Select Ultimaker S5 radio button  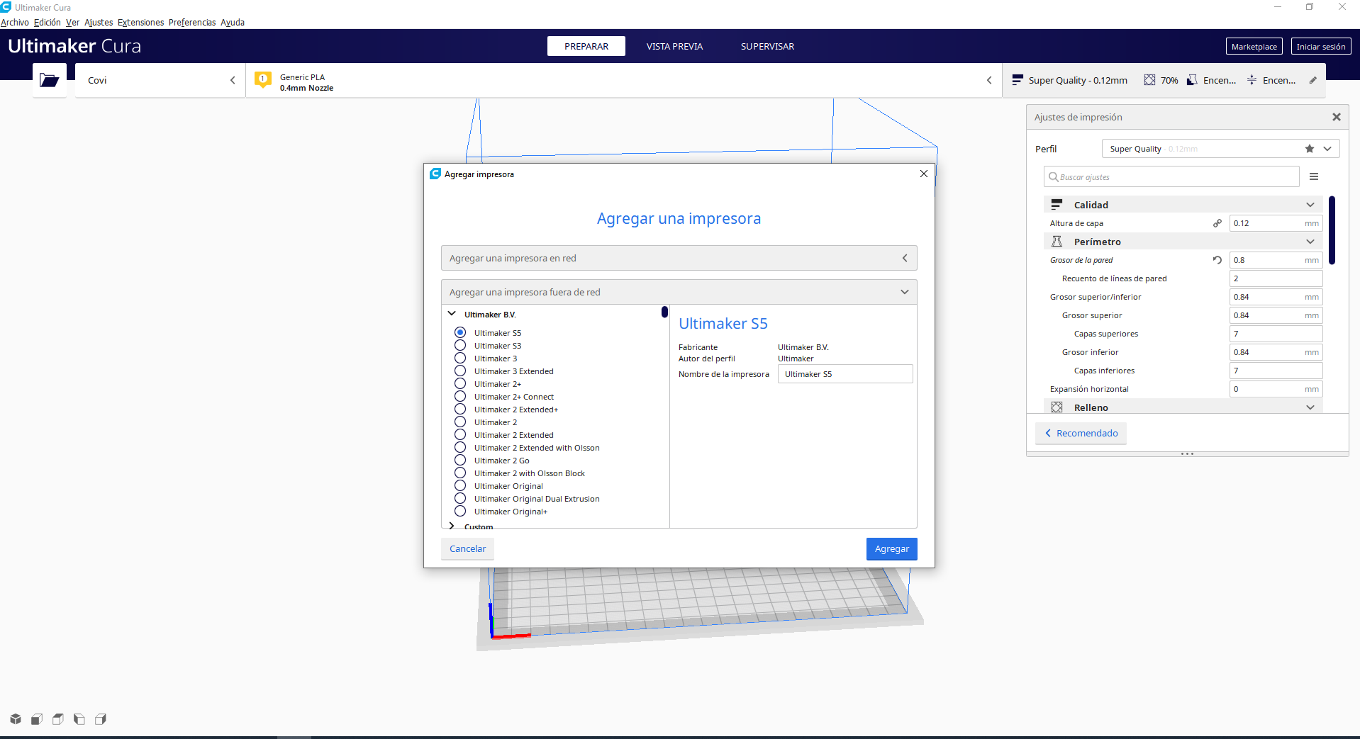pos(460,332)
